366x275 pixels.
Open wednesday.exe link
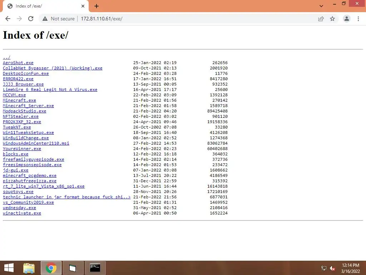coord(19,208)
